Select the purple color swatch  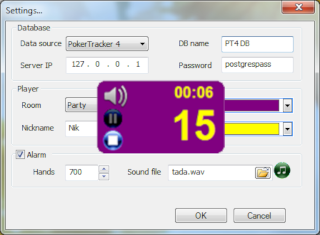point(252,106)
